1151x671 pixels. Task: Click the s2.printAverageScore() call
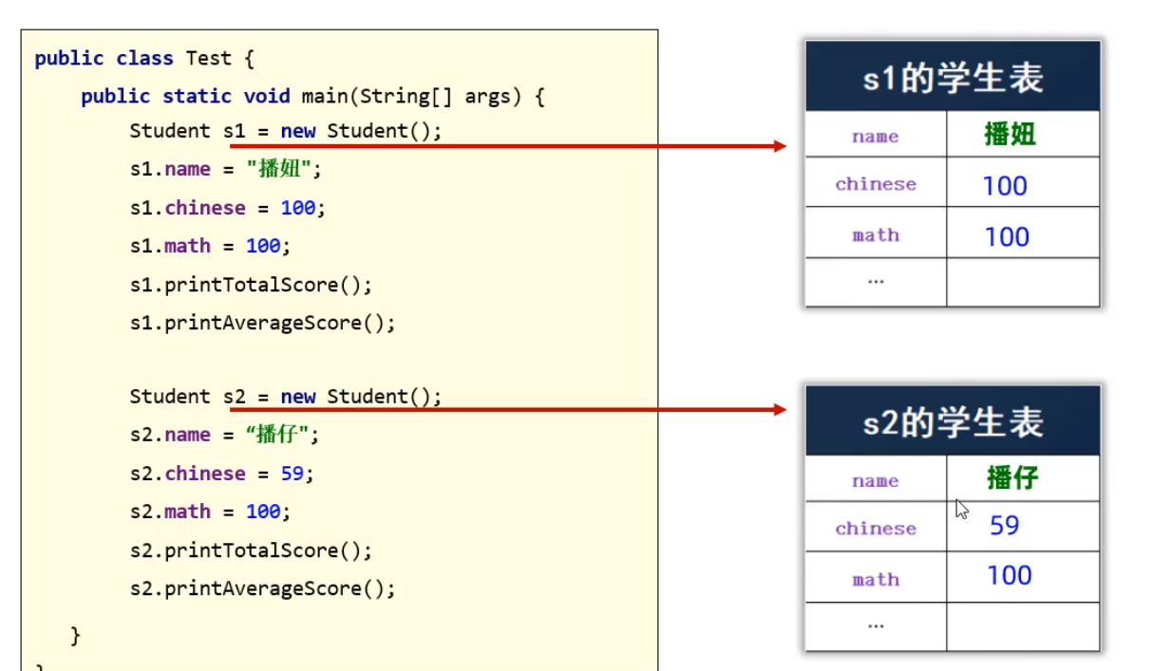(262, 588)
